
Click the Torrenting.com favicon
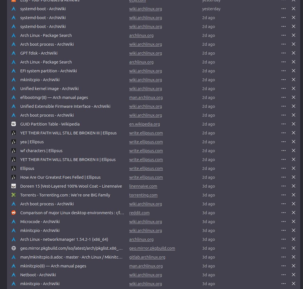click(14, 195)
